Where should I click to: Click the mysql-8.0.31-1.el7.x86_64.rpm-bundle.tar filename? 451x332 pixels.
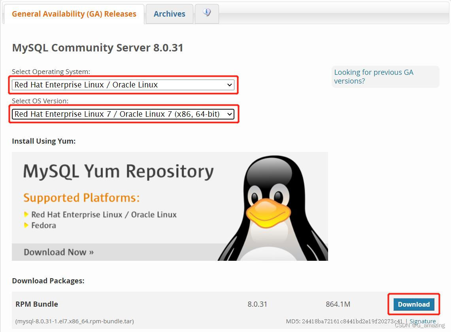pos(74,321)
